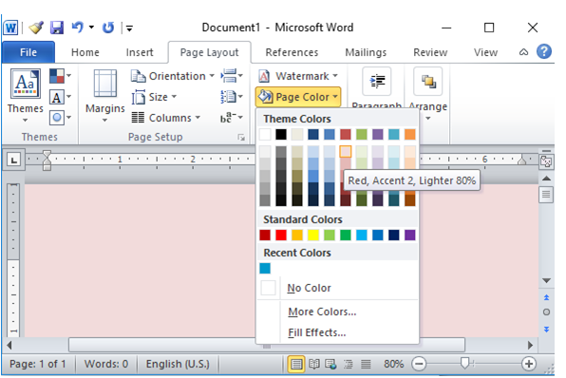The width and height of the screenshot is (566, 378).
Task: Open Theme Colors dropdown
Action: tap(60, 76)
